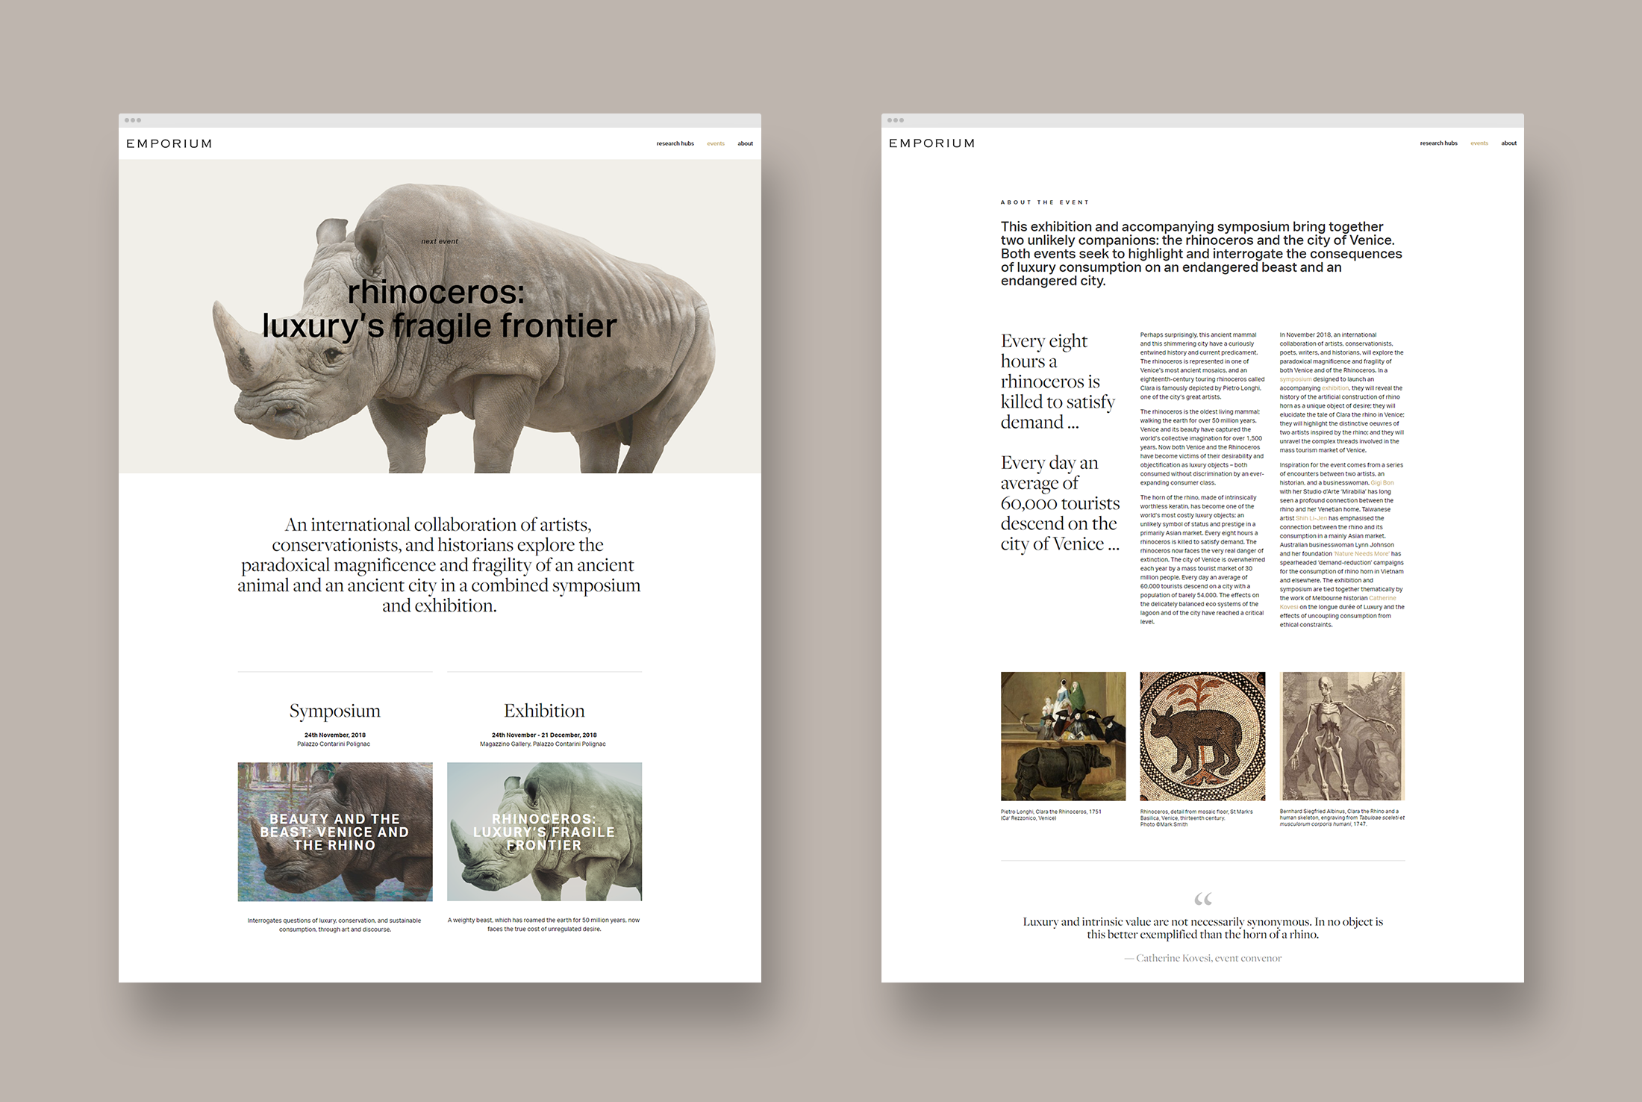Open the 'Nature Needs More' foundation link
This screenshot has height=1102, width=1642.
[x=1361, y=554]
